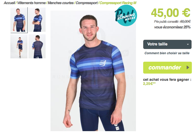Click Compressport Racing M breadcrumb item
The height and width of the screenshot is (135, 196).
[118, 3]
